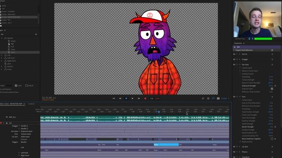
Task: Go to the start of the scene
Action: (x=114, y=98)
